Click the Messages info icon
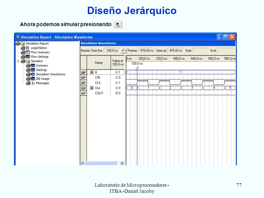Screen dimensions: 264x198 (x=33, y=83)
